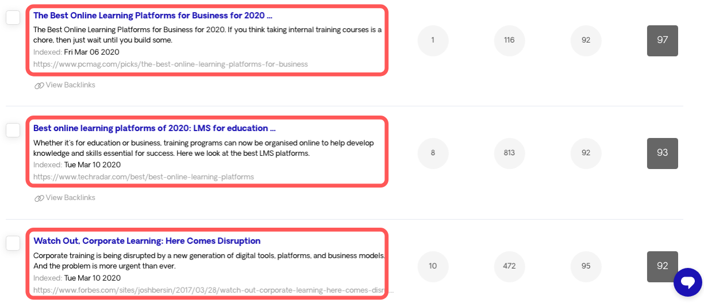Click the Forbes result description snippet

click(x=209, y=260)
